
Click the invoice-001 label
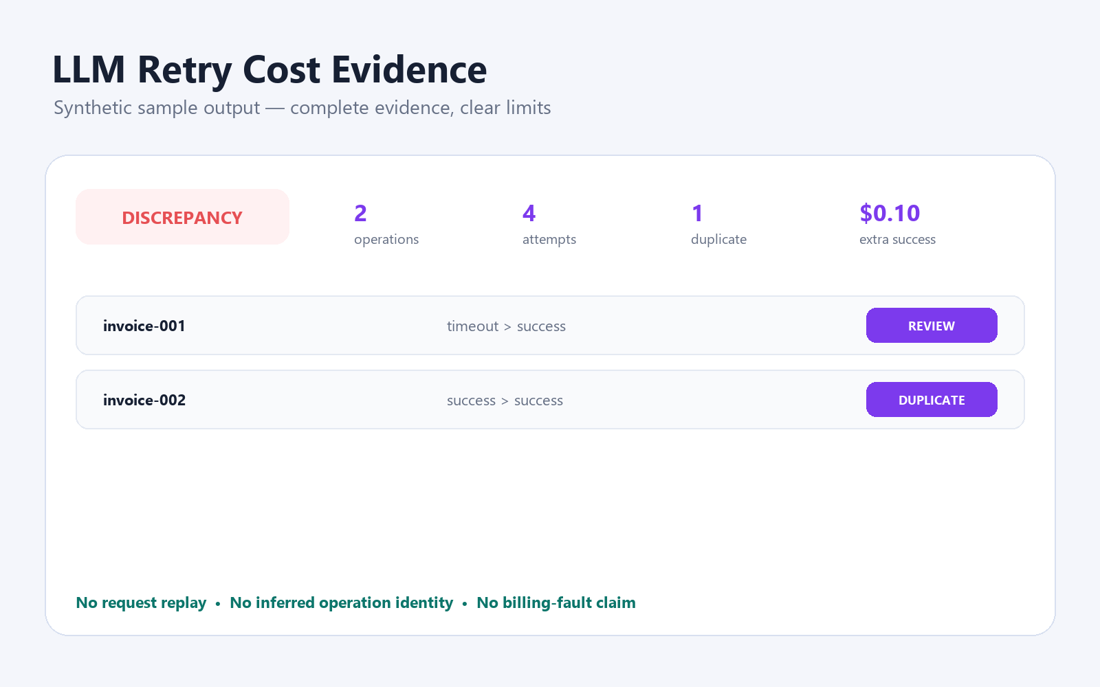pyautogui.click(x=144, y=326)
